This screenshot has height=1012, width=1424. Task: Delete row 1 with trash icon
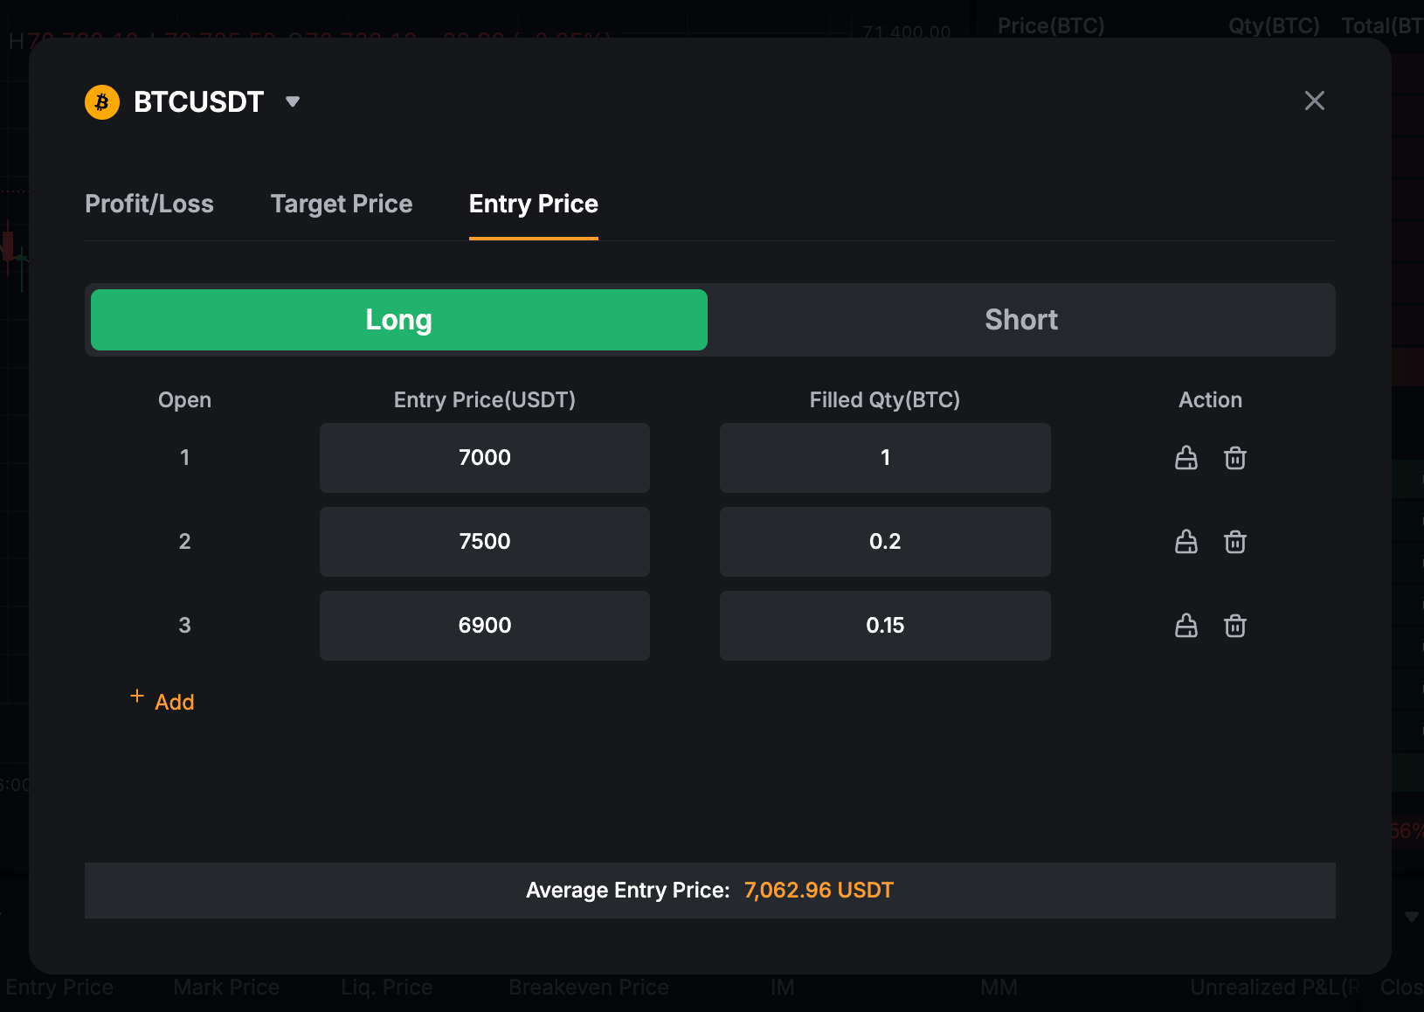pos(1234,458)
